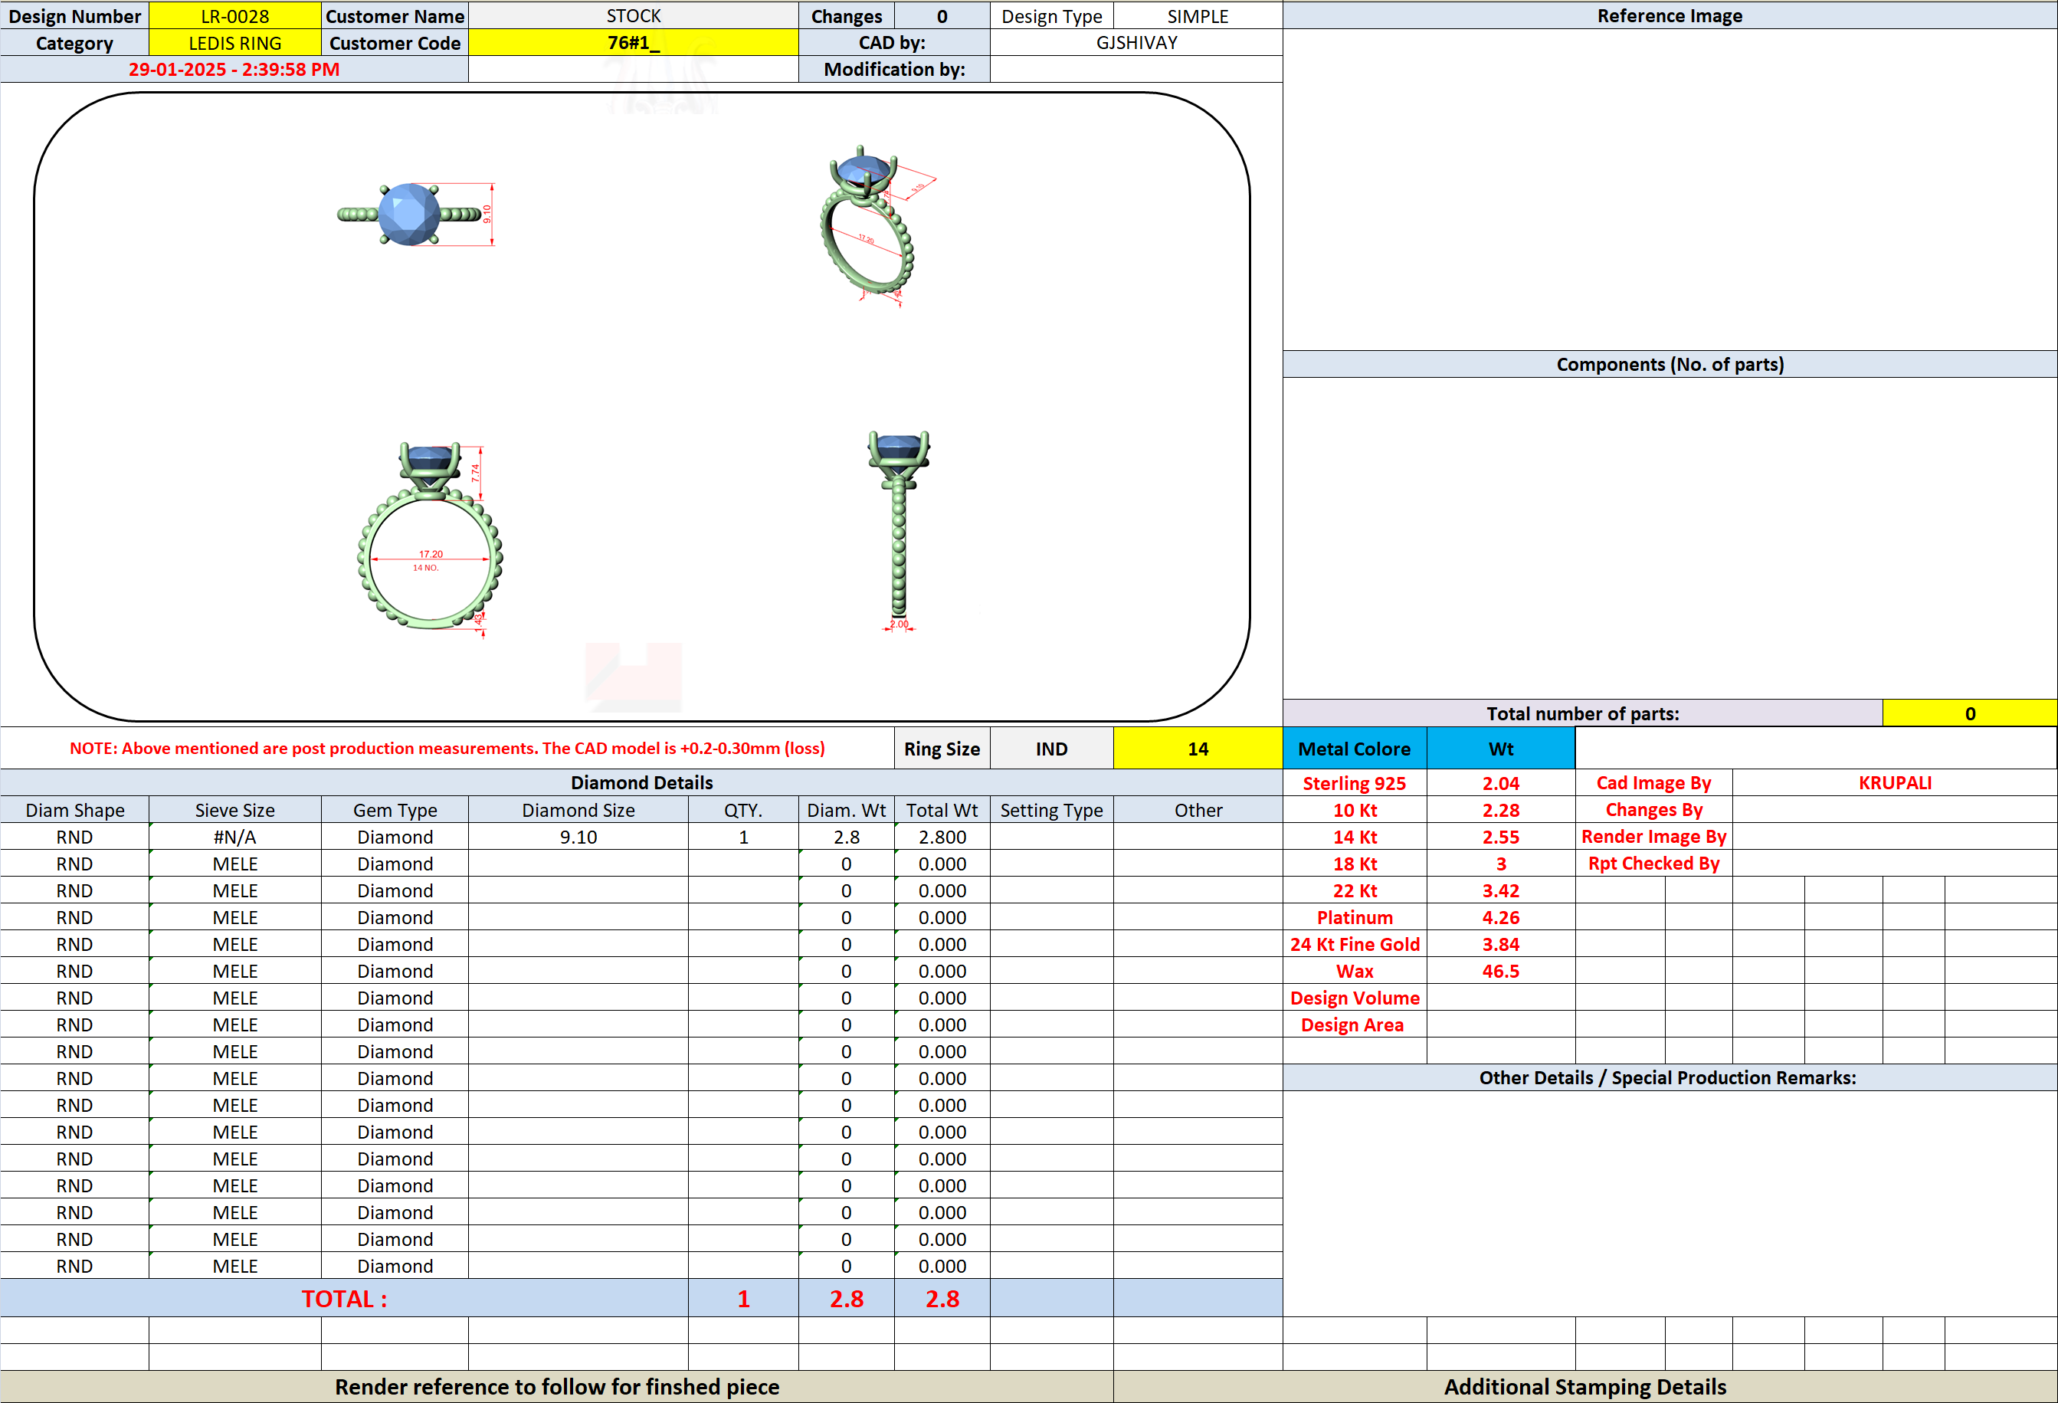Click the Design Volume label cell

[x=1355, y=998]
